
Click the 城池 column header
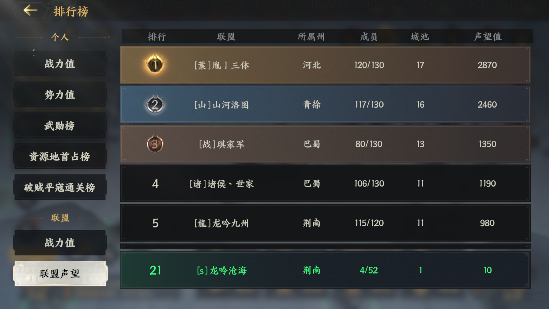[420, 37]
